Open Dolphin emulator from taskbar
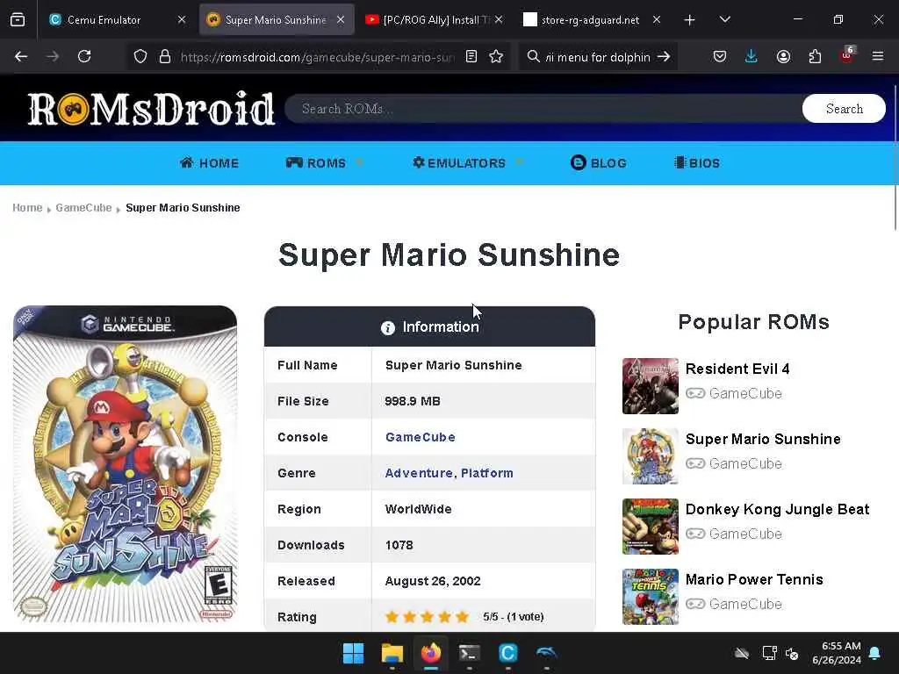This screenshot has height=674, width=899. 546,653
